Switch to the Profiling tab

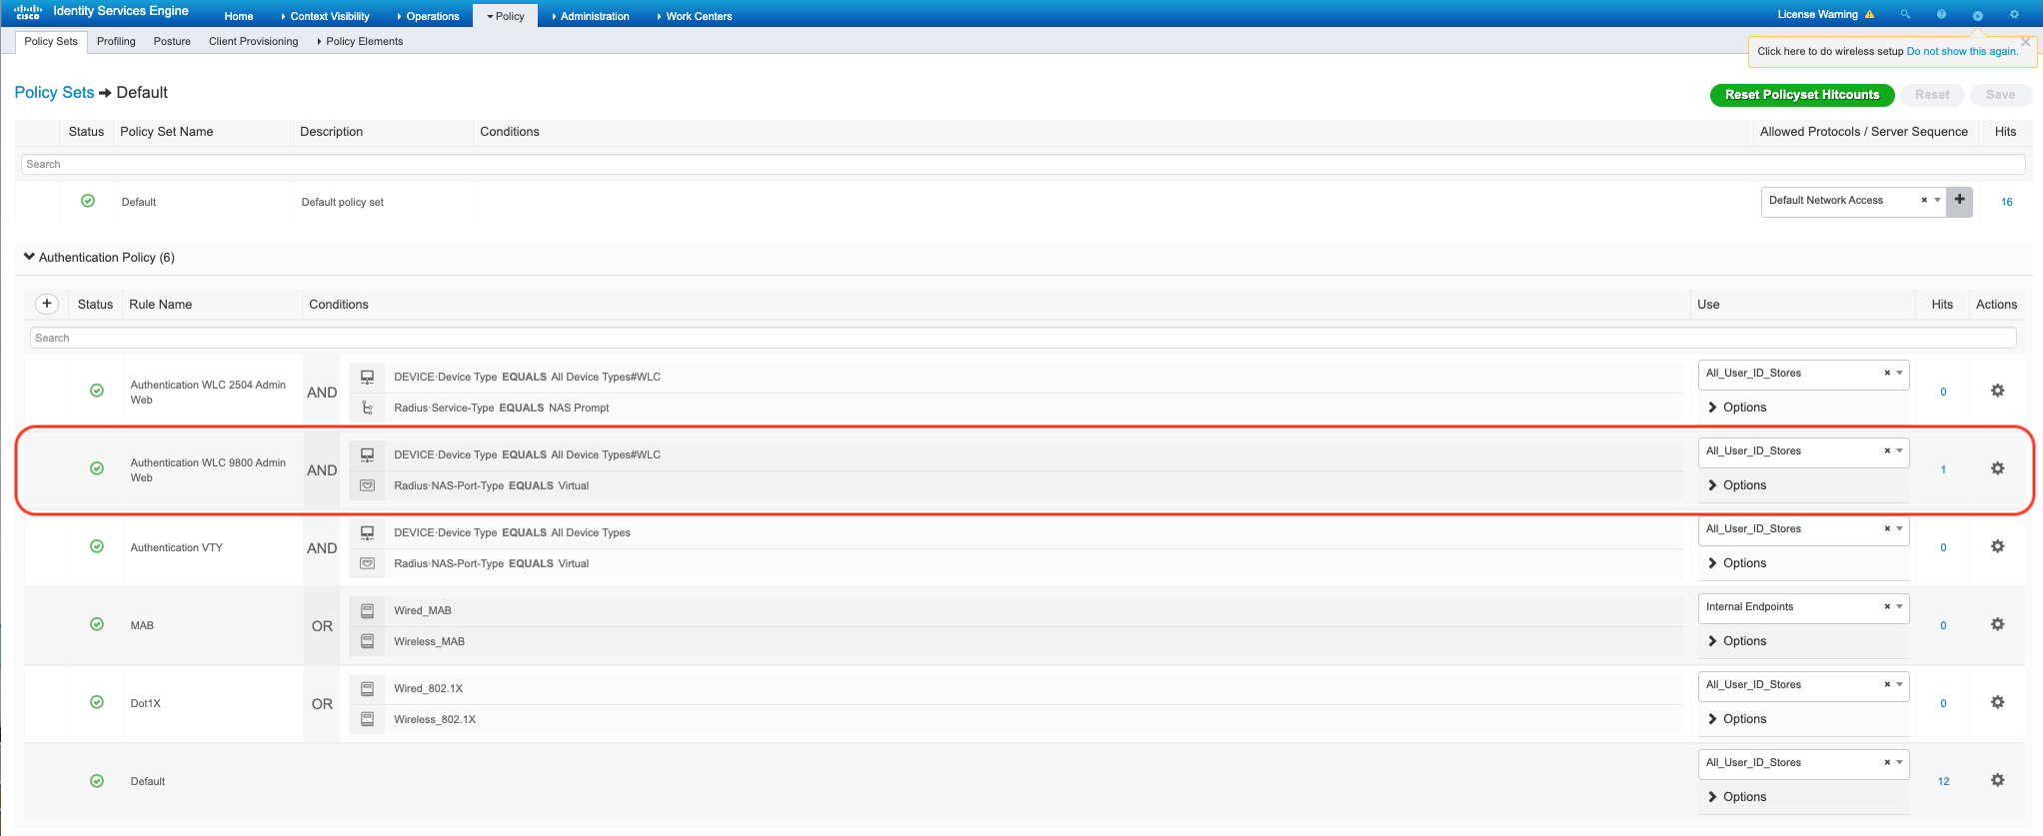tap(116, 41)
